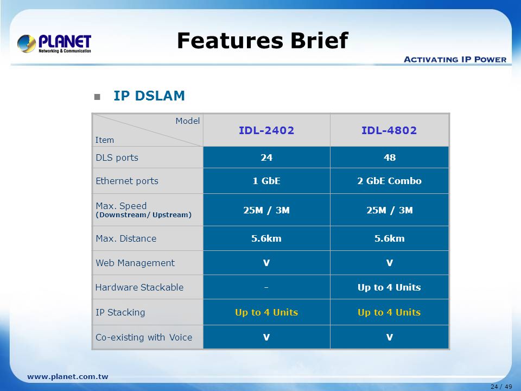
Task: Click yellow 'Up to 4 Units' under IDL-2402
Action: tap(266, 312)
